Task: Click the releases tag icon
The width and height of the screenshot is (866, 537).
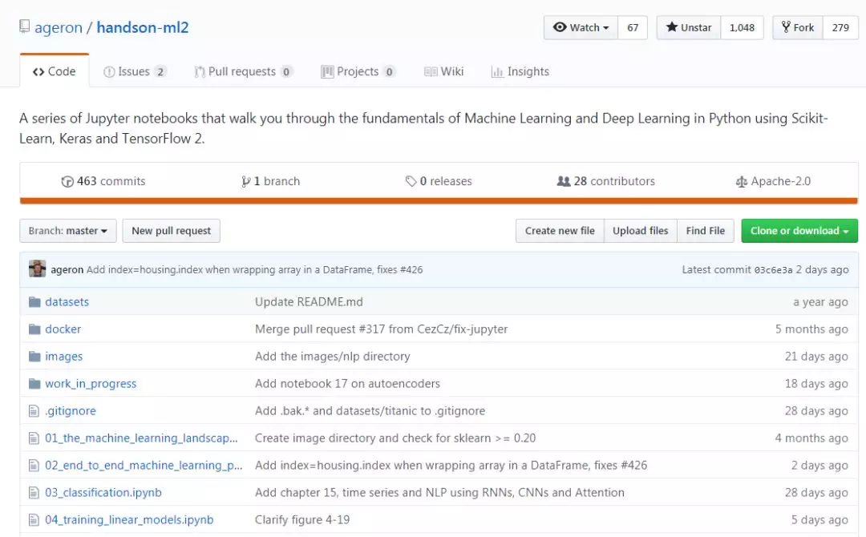Action: 411,182
